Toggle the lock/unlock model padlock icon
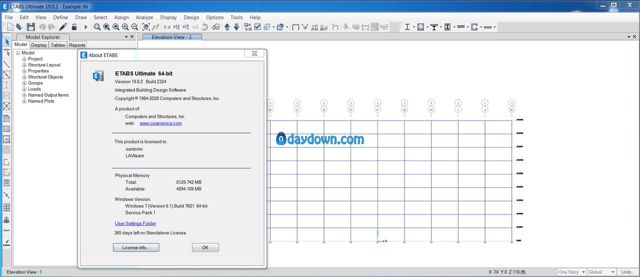640x277 pixels. (74, 27)
